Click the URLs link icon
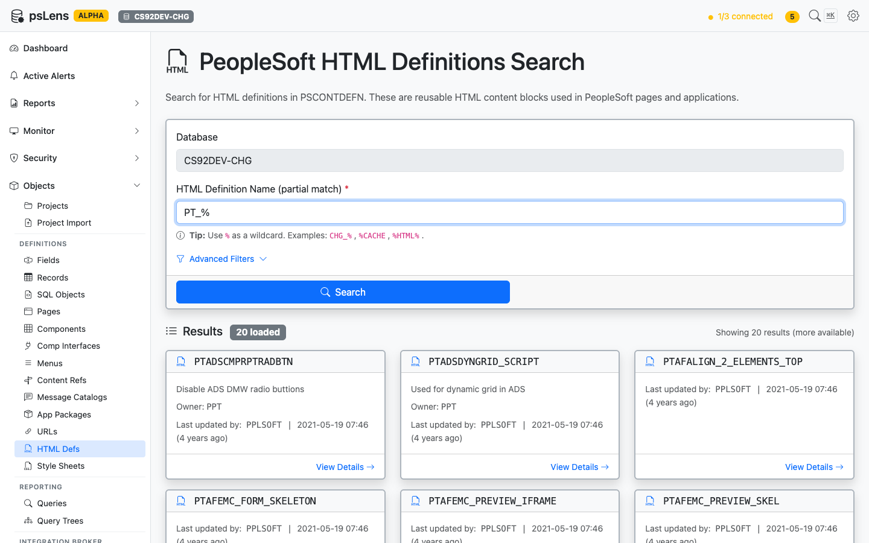Viewport: 869px width, 543px height. coord(28,431)
